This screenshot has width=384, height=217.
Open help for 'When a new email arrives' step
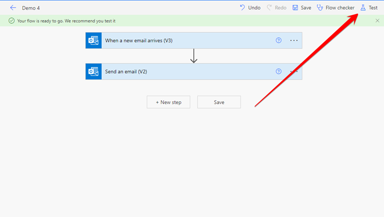[x=279, y=40]
